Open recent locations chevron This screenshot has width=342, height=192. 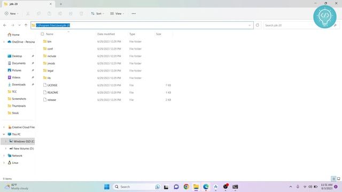(19, 25)
